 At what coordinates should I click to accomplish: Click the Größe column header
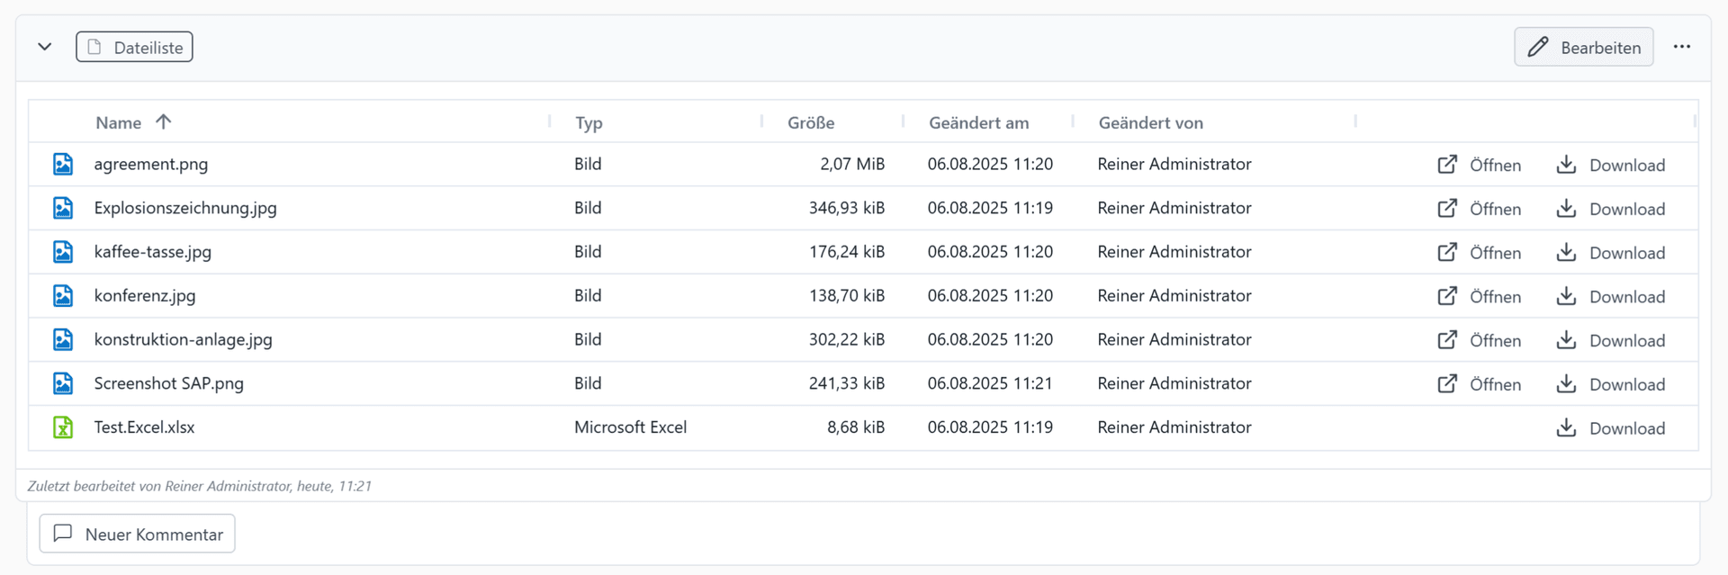810,122
